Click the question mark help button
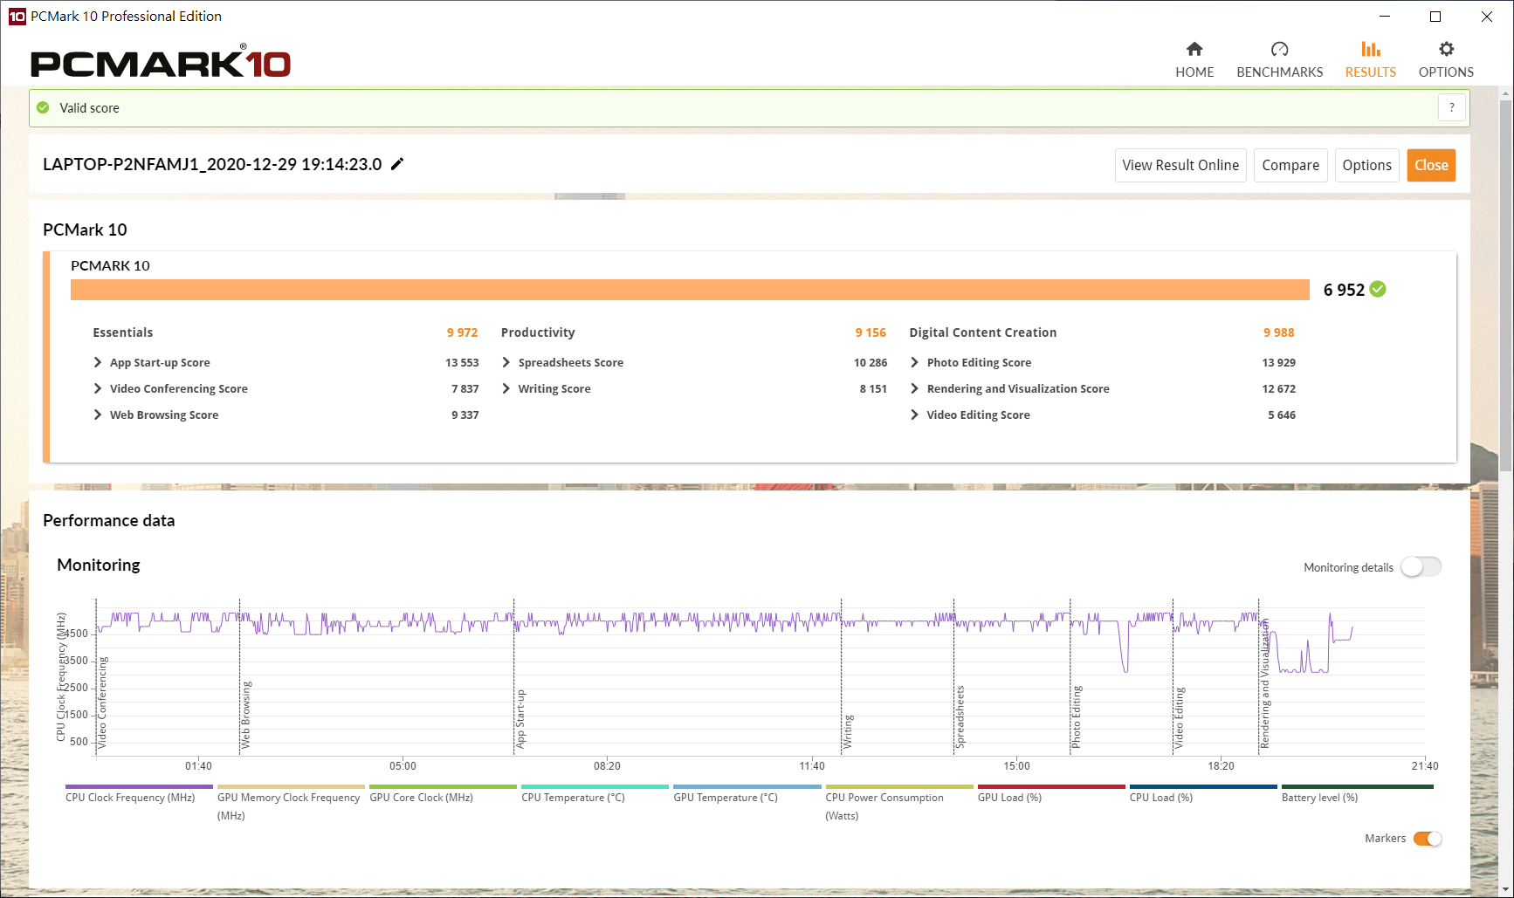This screenshot has width=1514, height=898. tap(1452, 107)
